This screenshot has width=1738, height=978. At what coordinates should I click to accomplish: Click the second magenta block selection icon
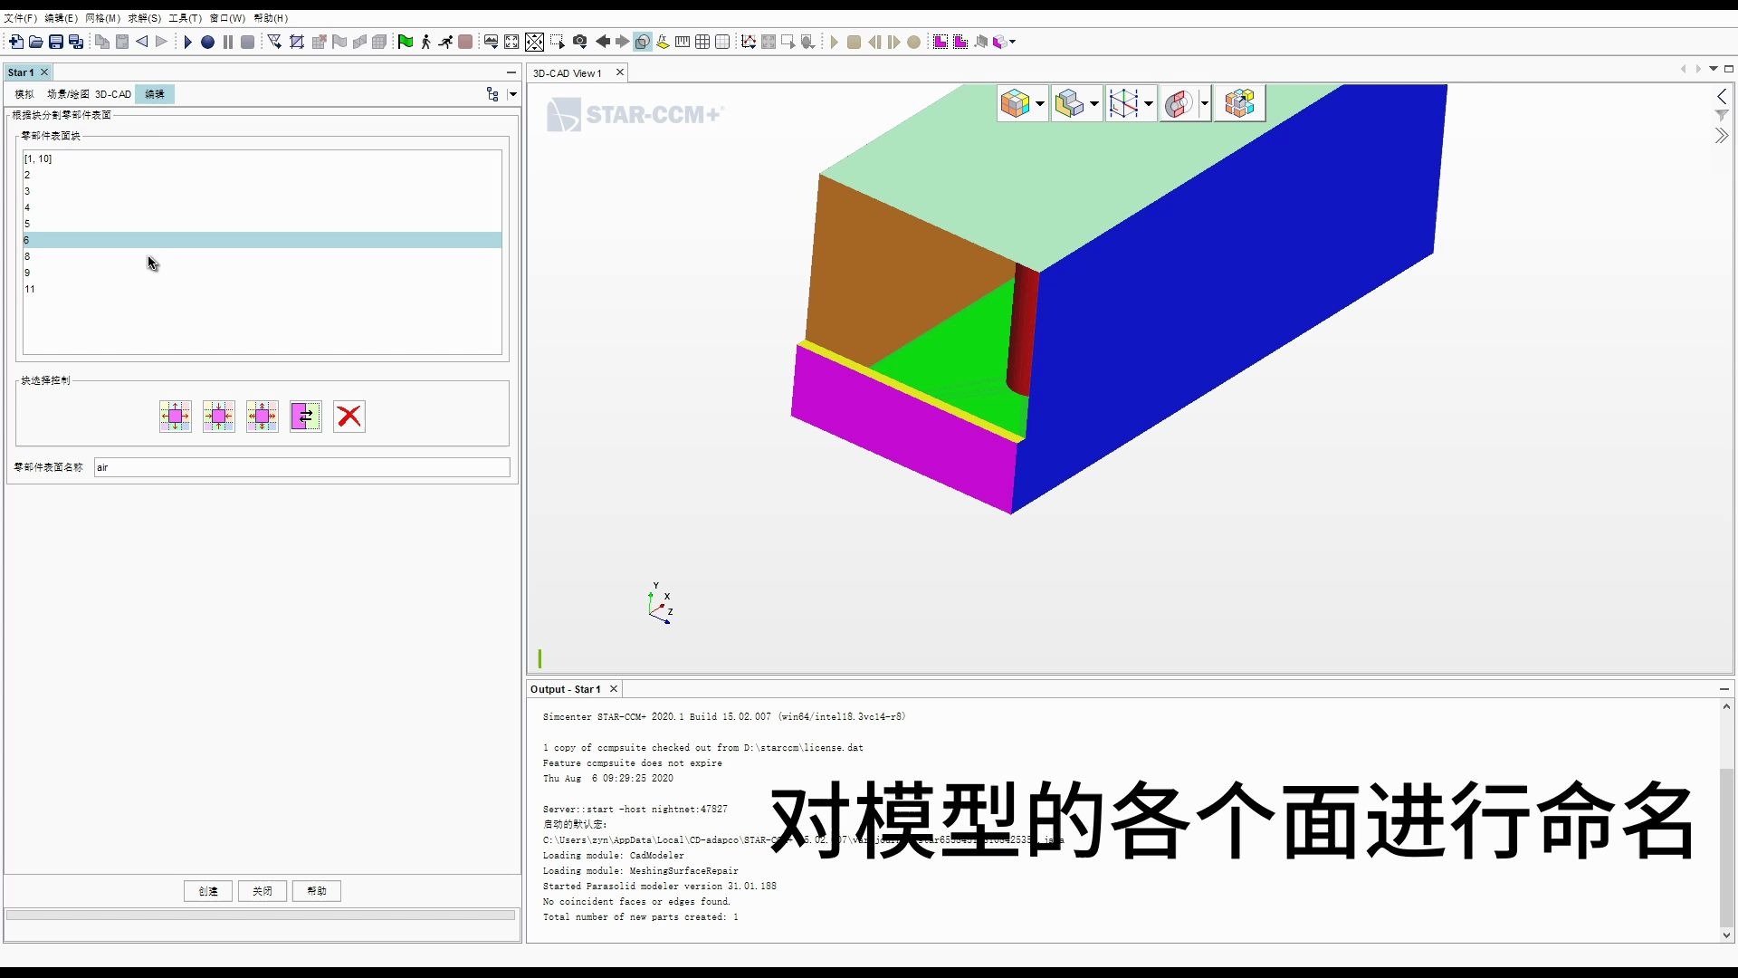click(960, 42)
